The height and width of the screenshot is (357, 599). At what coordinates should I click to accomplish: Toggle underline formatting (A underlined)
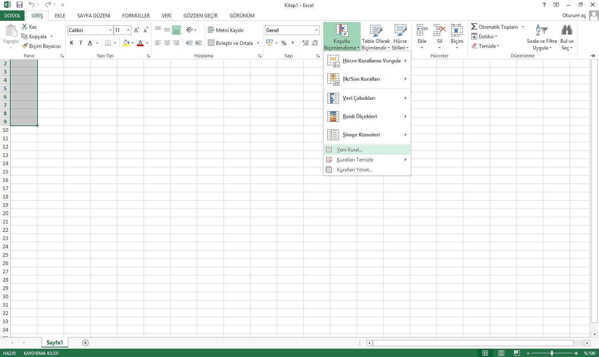pos(90,43)
